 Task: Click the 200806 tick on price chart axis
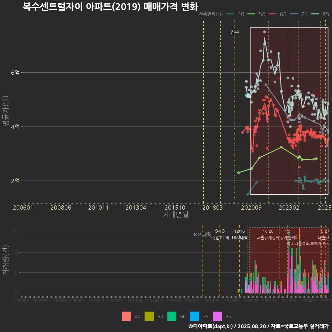(x=61, y=207)
